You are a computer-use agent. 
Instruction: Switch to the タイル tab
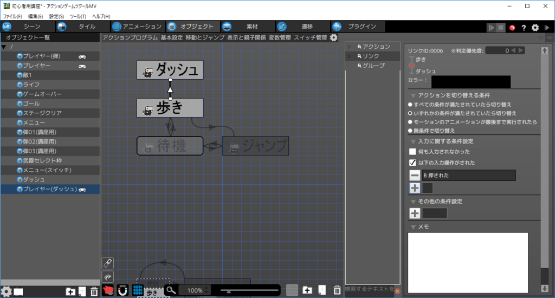click(x=82, y=27)
